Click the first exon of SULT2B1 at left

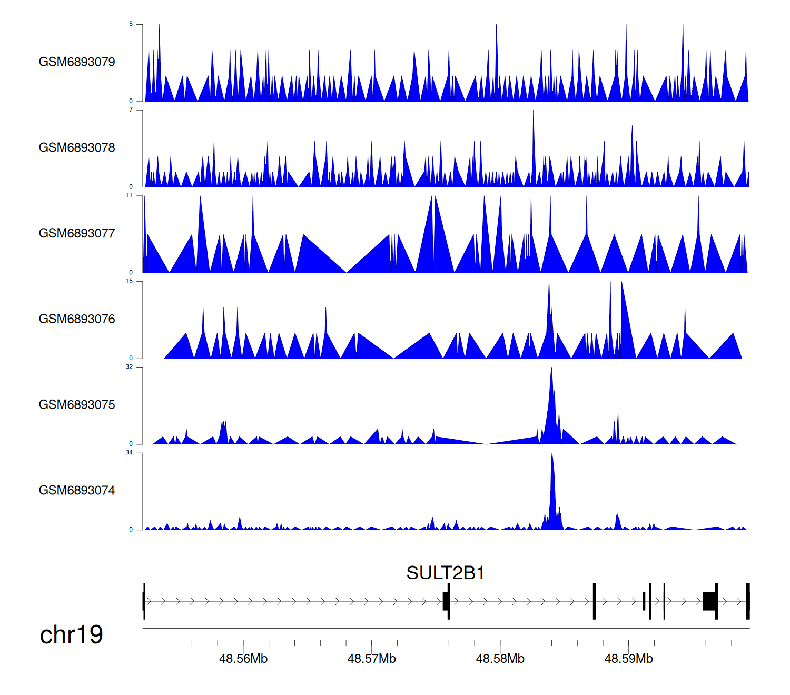tap(144, 601)
